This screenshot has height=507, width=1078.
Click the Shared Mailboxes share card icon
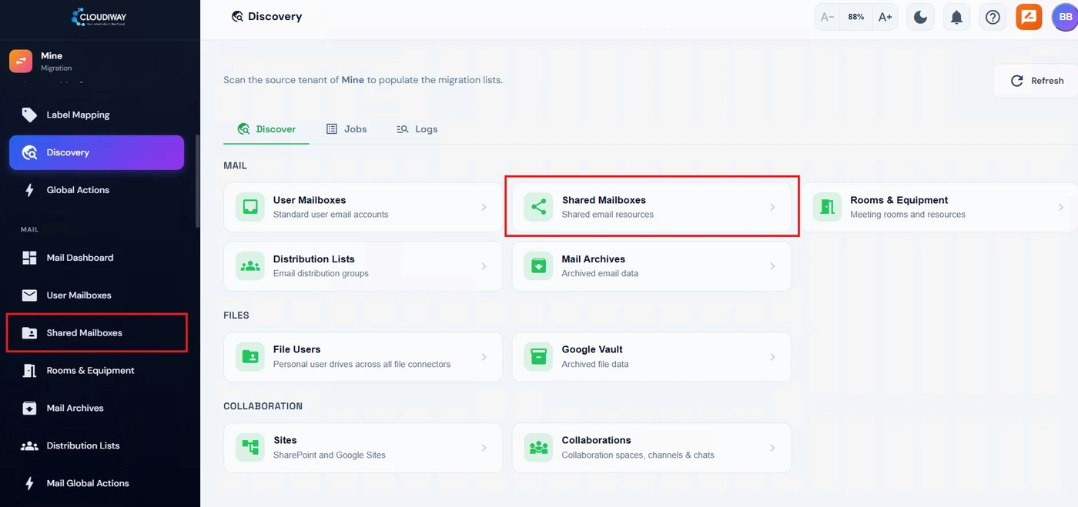(538, 207)
